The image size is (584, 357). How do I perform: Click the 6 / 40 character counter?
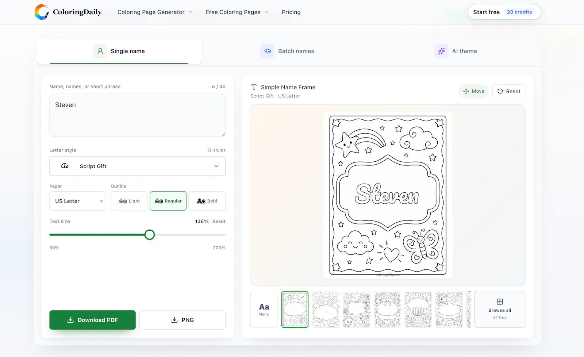219,87
